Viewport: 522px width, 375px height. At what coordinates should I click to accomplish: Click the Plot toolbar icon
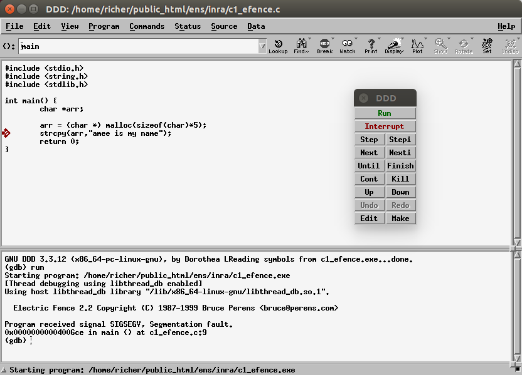coord(417,46)
